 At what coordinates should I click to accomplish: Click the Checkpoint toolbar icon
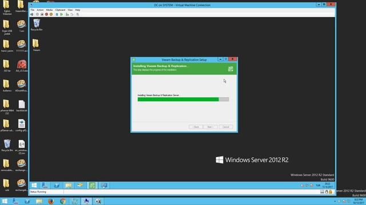67,14
